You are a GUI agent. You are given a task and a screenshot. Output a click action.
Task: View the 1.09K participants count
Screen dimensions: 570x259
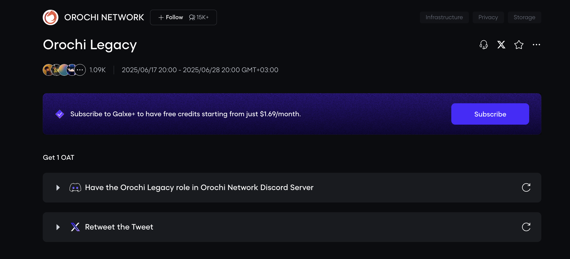pyautogui.click(x=98, y=70)
